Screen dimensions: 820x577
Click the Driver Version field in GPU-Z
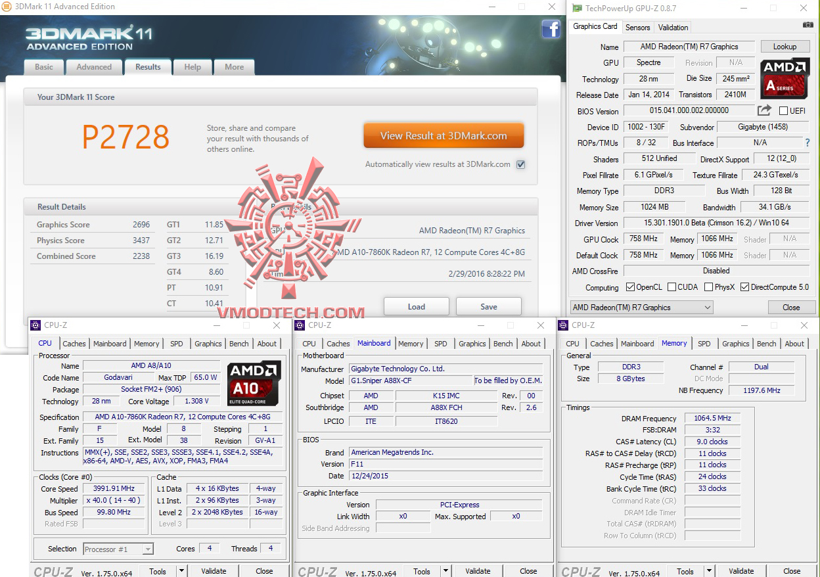(716, 223)
